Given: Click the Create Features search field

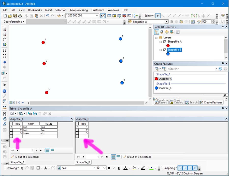Looking at the screenshot, I should (191, 69).
